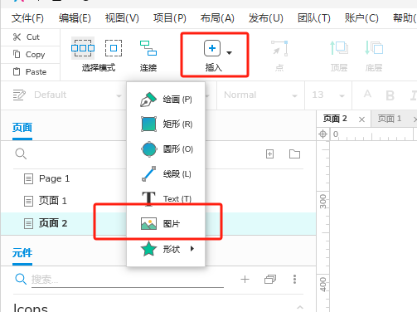This screenshot has width=417, height=312.
Task: Open the 布局(A) menu
Action: pos(217,18)
